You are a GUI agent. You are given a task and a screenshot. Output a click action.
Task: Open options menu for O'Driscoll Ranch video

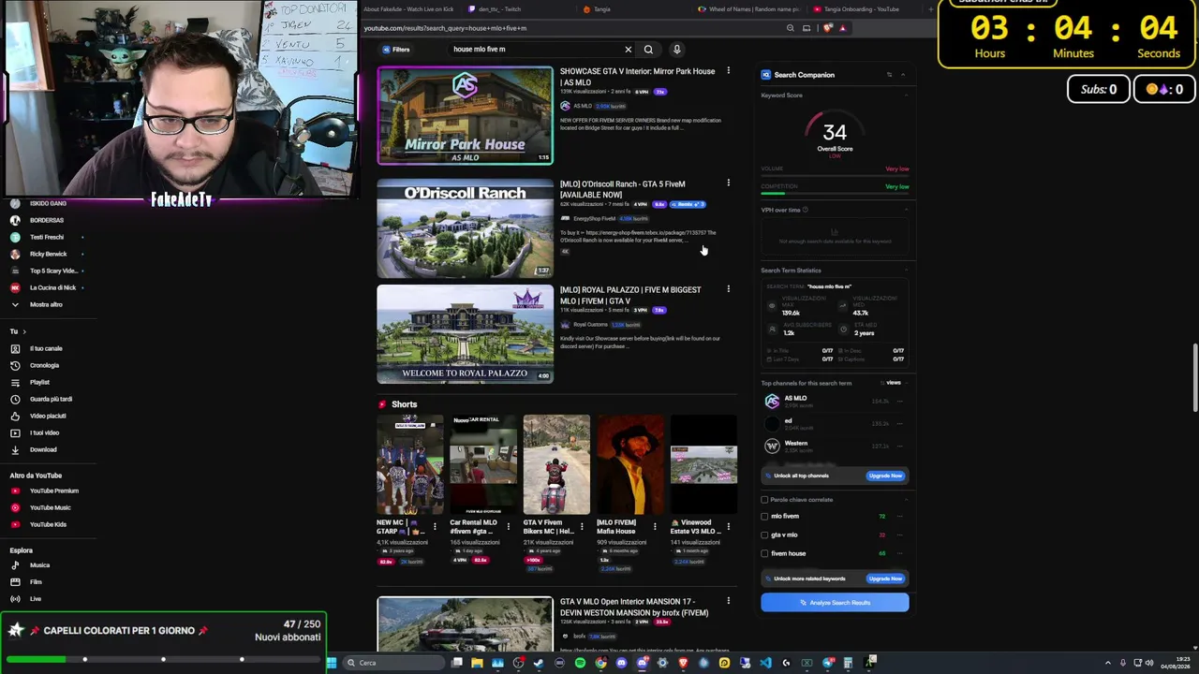[x=728, y=183]
